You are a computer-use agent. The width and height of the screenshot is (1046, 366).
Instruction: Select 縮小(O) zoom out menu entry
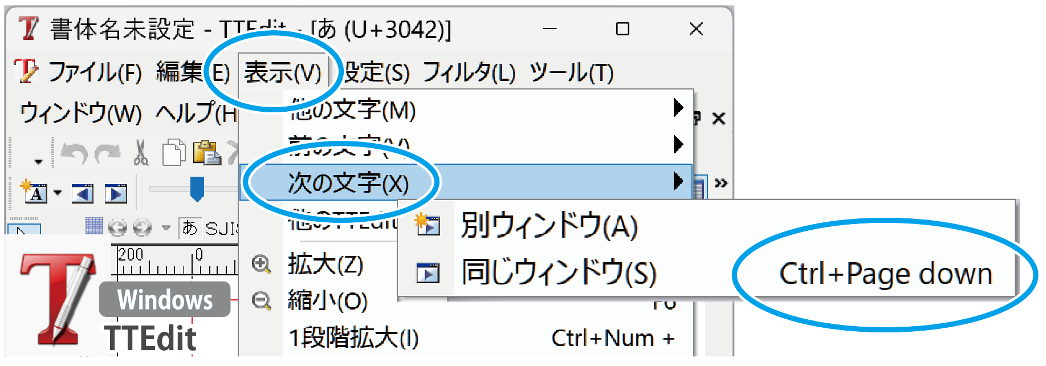327,300
